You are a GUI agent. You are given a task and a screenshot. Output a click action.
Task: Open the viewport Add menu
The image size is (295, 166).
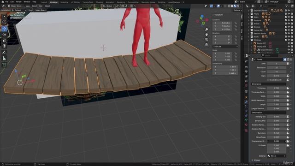(41, 6)
